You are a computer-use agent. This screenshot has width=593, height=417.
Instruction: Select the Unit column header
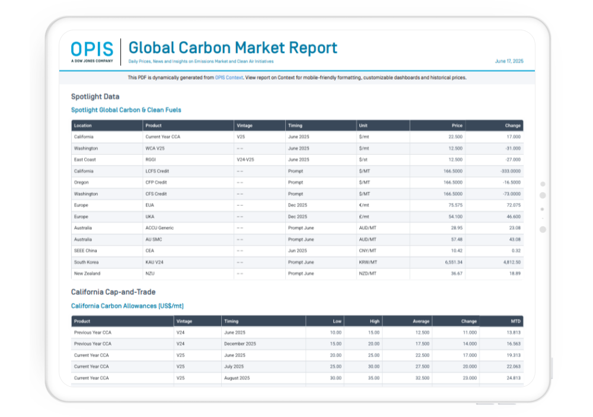363,126
